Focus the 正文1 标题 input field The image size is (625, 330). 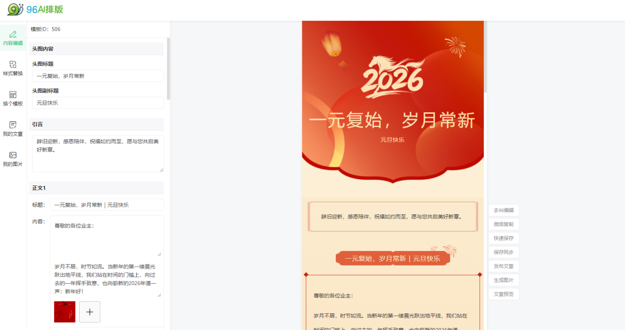[106, 205]
